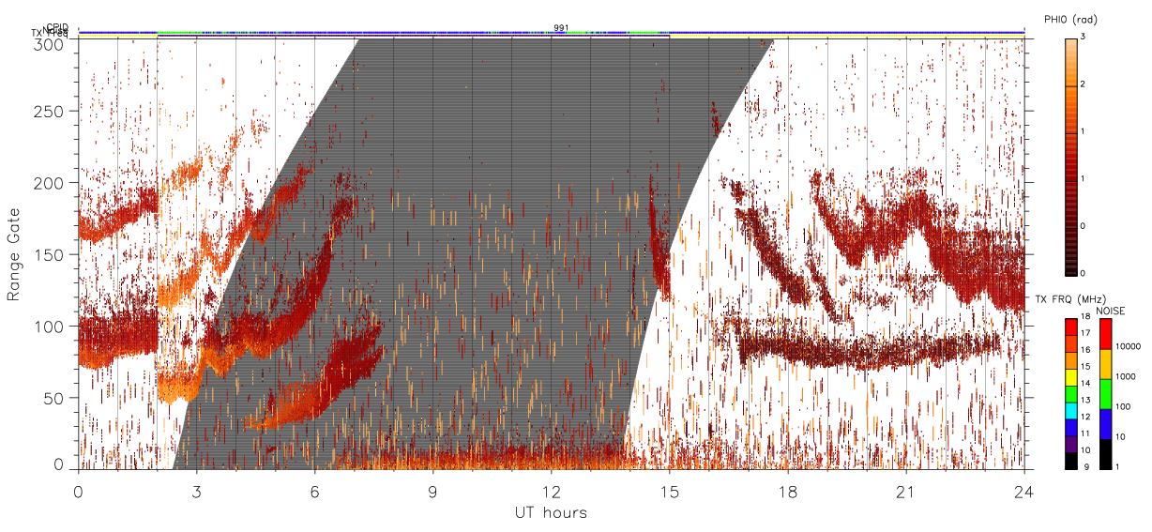Click the yellow 14-15 MHz frequency swatch
Viewport: 1152px width, 532px height.
coord(1070,375)
